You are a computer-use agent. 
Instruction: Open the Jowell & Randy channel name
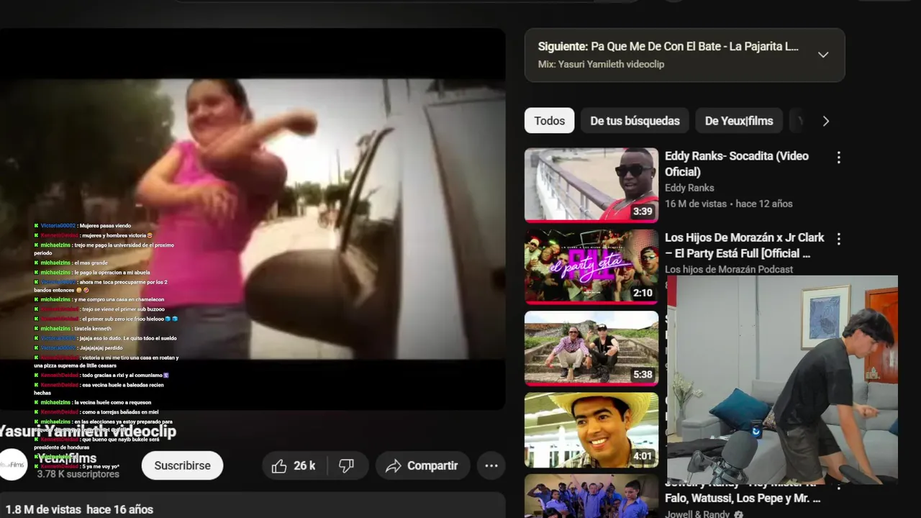pos(697,514)
